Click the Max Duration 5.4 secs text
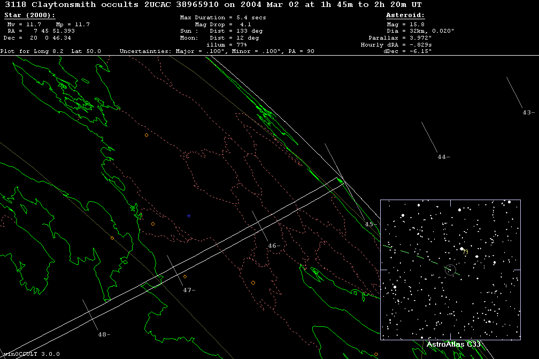Screen dimensions: 539x359 coord(223,18)
